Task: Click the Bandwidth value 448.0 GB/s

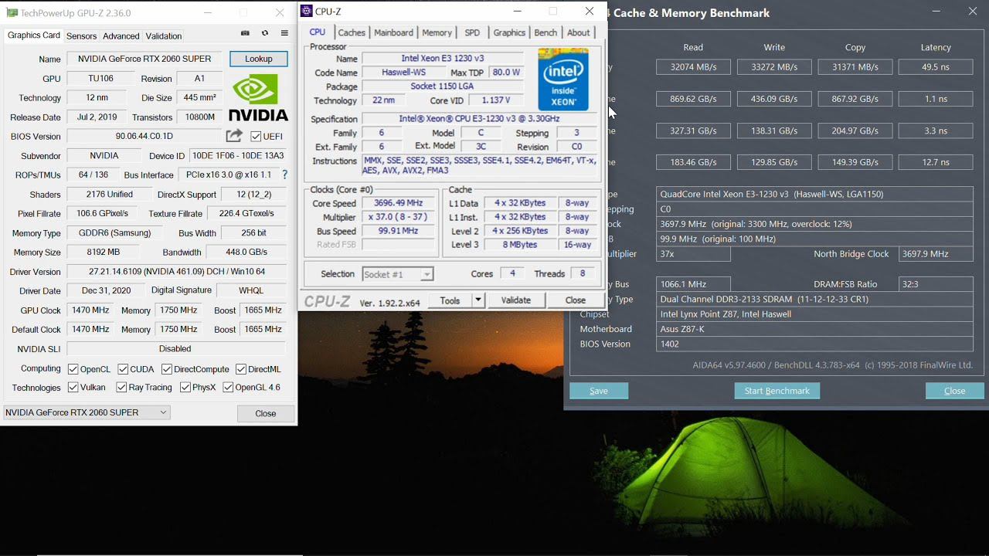Action: click(246, 252)
